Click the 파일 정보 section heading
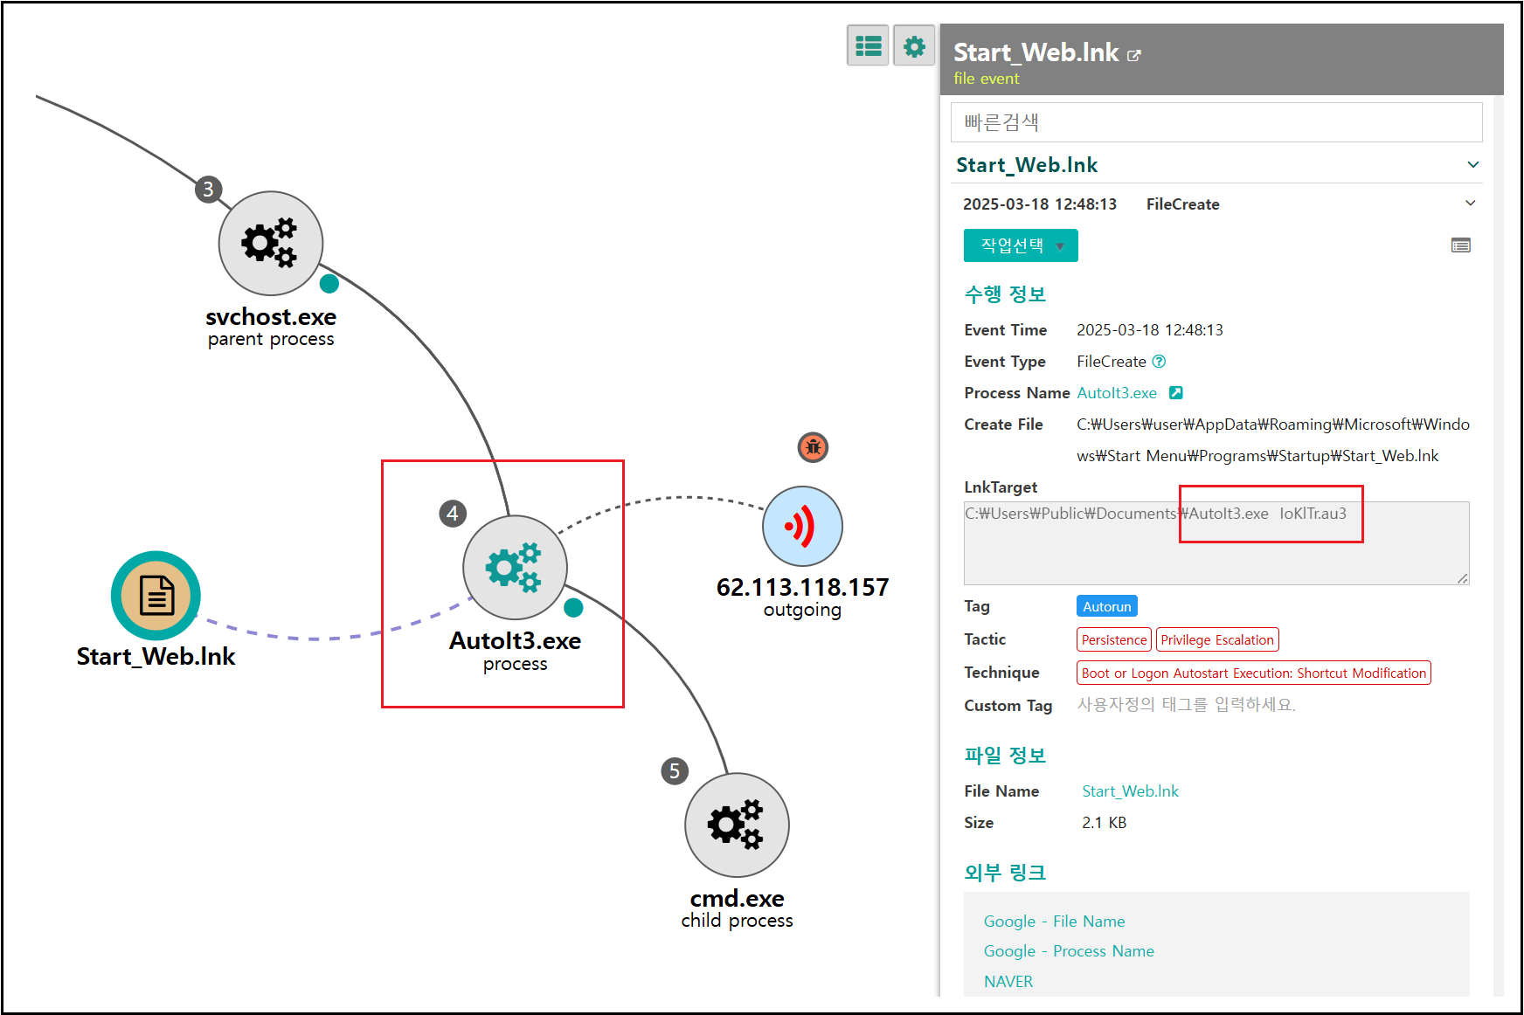The height and width of the screenshot is (1015, 1524). [x=1005, y=756]
